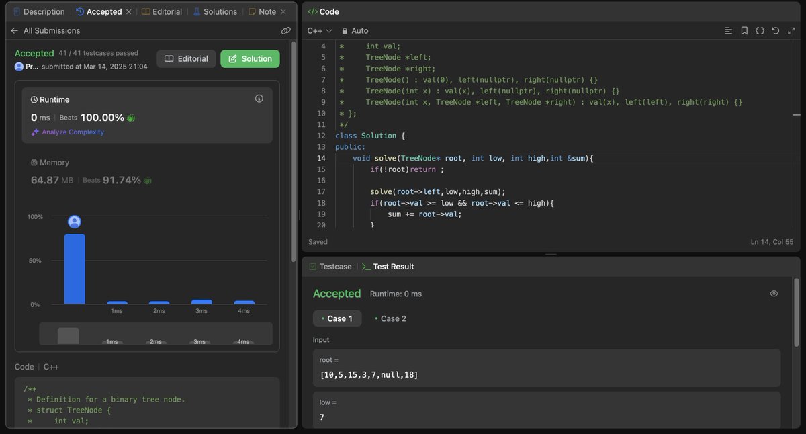Click the left panel vertical scrollbar

tap(293, 151)
